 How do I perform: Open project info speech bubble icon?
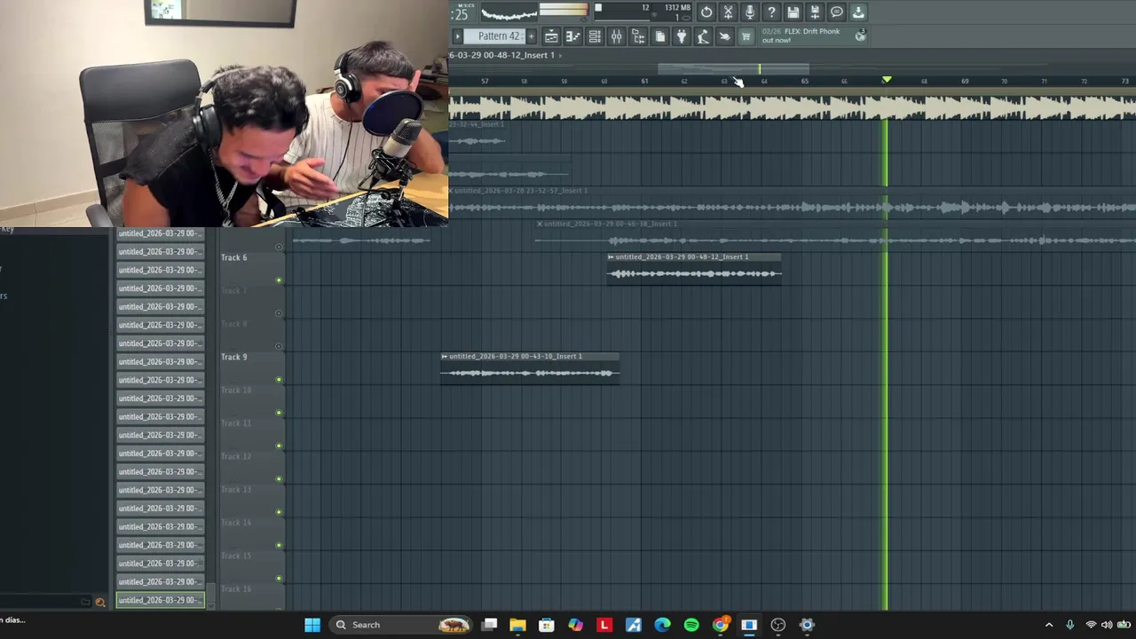coord(836,12)
